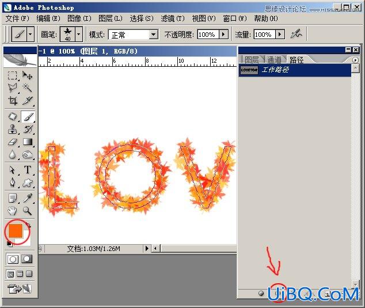Select the Notes tool
365x308 pixels.
click(12, 199)
